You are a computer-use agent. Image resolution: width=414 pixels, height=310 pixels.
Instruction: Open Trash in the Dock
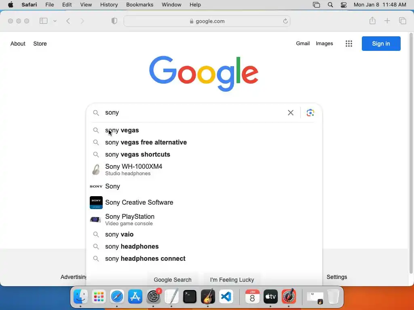pos(333,297)
